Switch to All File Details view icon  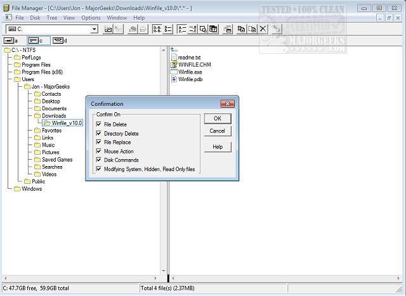(x=167, y=29)
